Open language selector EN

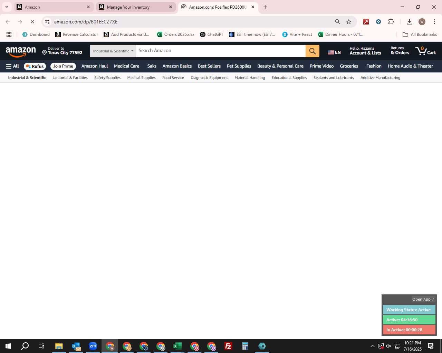point(334,52)
